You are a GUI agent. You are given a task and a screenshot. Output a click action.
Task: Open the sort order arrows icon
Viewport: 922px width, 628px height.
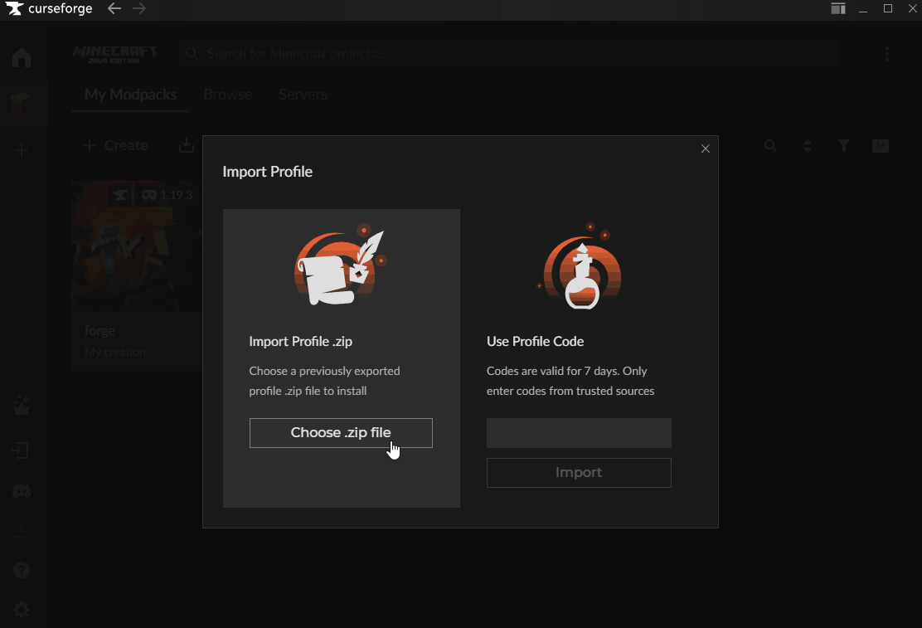pyautogui.click(x=808, y=146)
